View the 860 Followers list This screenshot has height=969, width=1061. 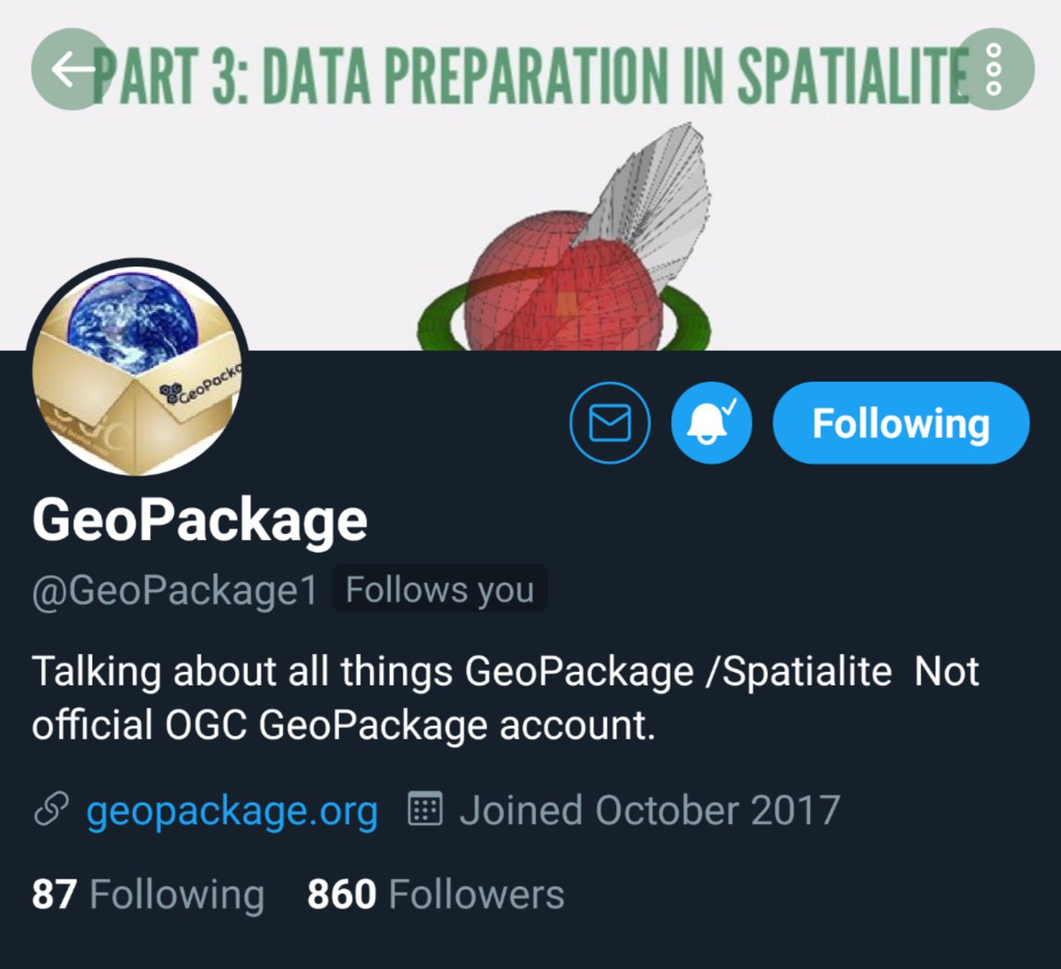(435, 894)
